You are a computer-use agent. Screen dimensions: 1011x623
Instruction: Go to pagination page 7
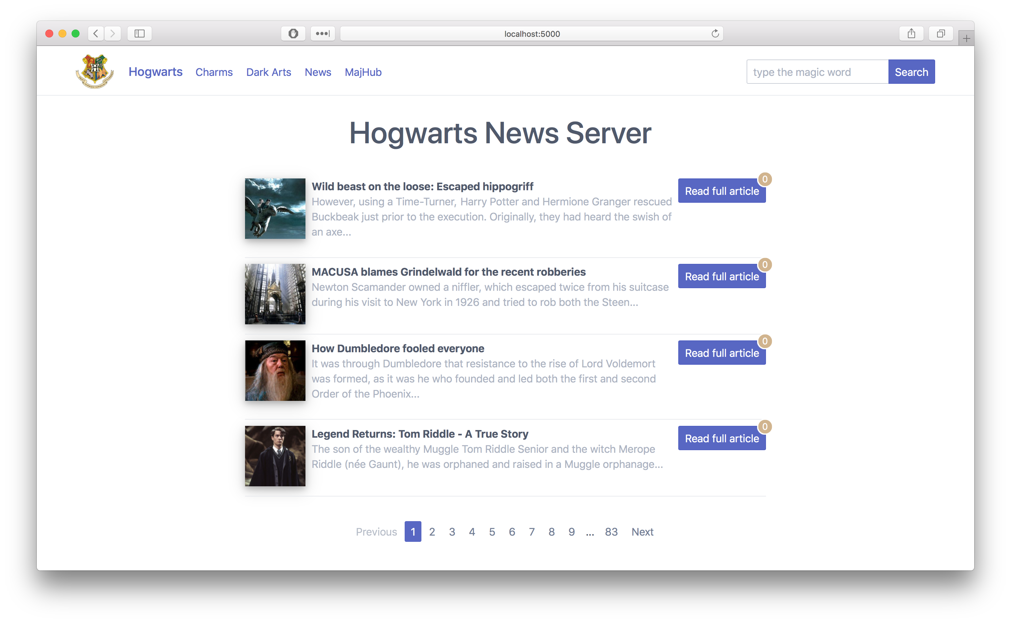tap(532, 532)
